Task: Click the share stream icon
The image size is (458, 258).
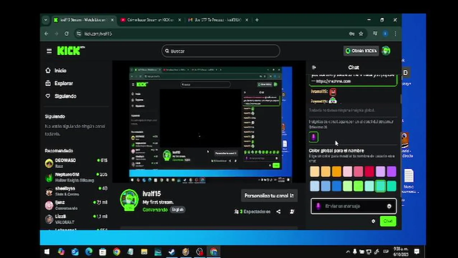Action: (x=278, y=212)
